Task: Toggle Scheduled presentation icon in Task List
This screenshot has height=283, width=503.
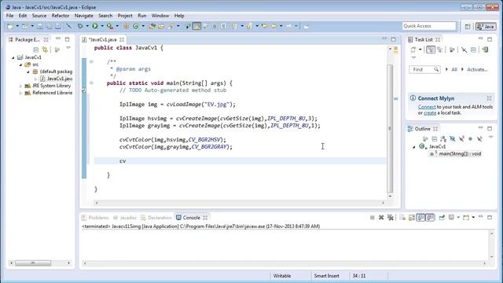Action: pos(440,50)
